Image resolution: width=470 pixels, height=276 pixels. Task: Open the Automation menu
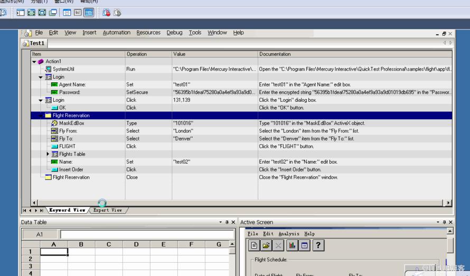coord(117,32)
